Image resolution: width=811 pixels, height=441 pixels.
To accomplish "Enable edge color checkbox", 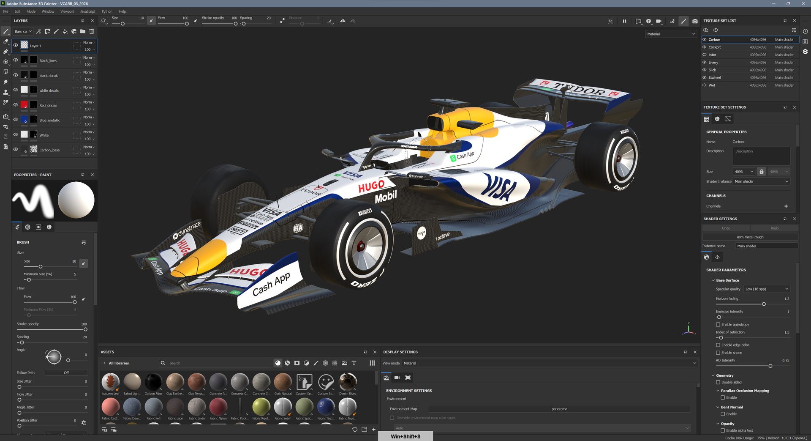I will click(718, 345).
